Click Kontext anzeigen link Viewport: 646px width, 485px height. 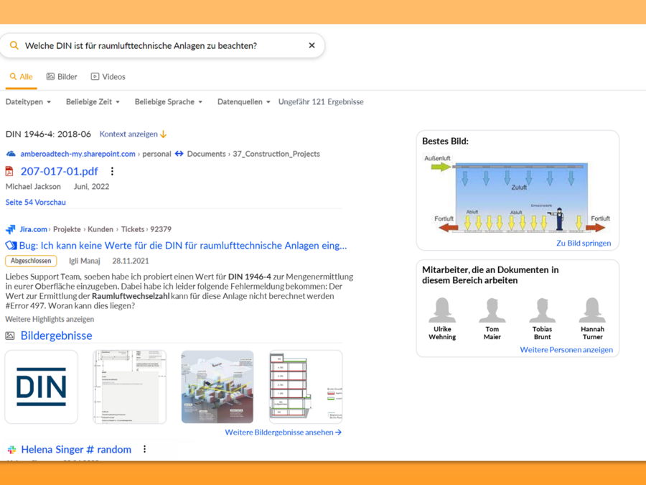(x=133, y=134)
